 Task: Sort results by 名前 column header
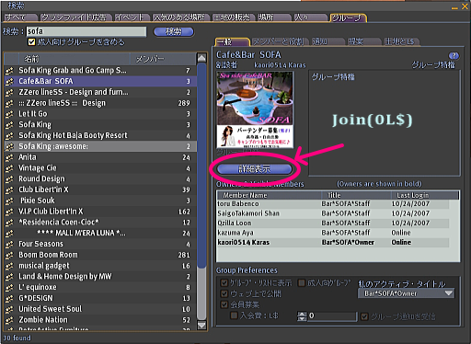coord(75,59)
